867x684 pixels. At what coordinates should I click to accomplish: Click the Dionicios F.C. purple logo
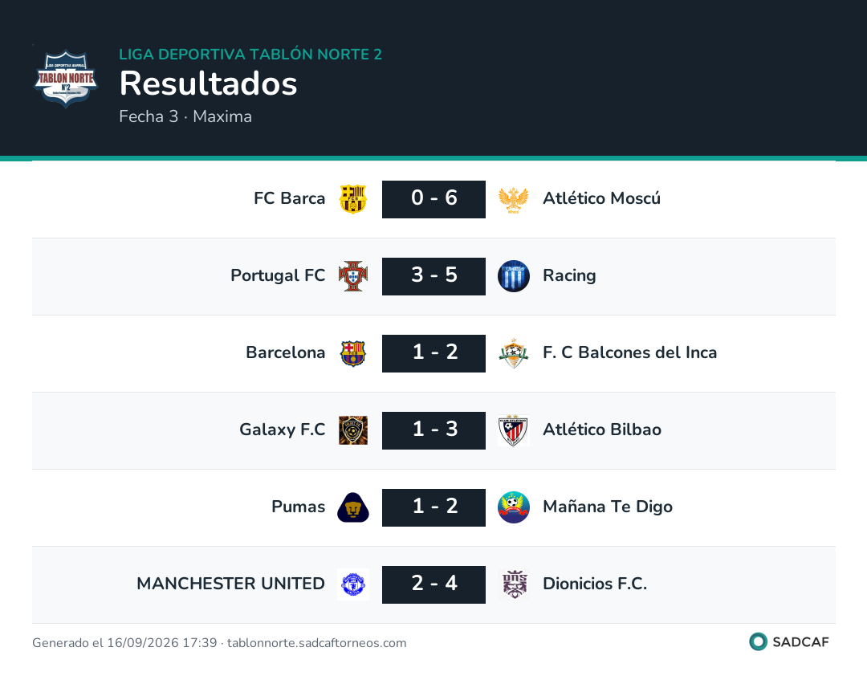tap(514, 584)
